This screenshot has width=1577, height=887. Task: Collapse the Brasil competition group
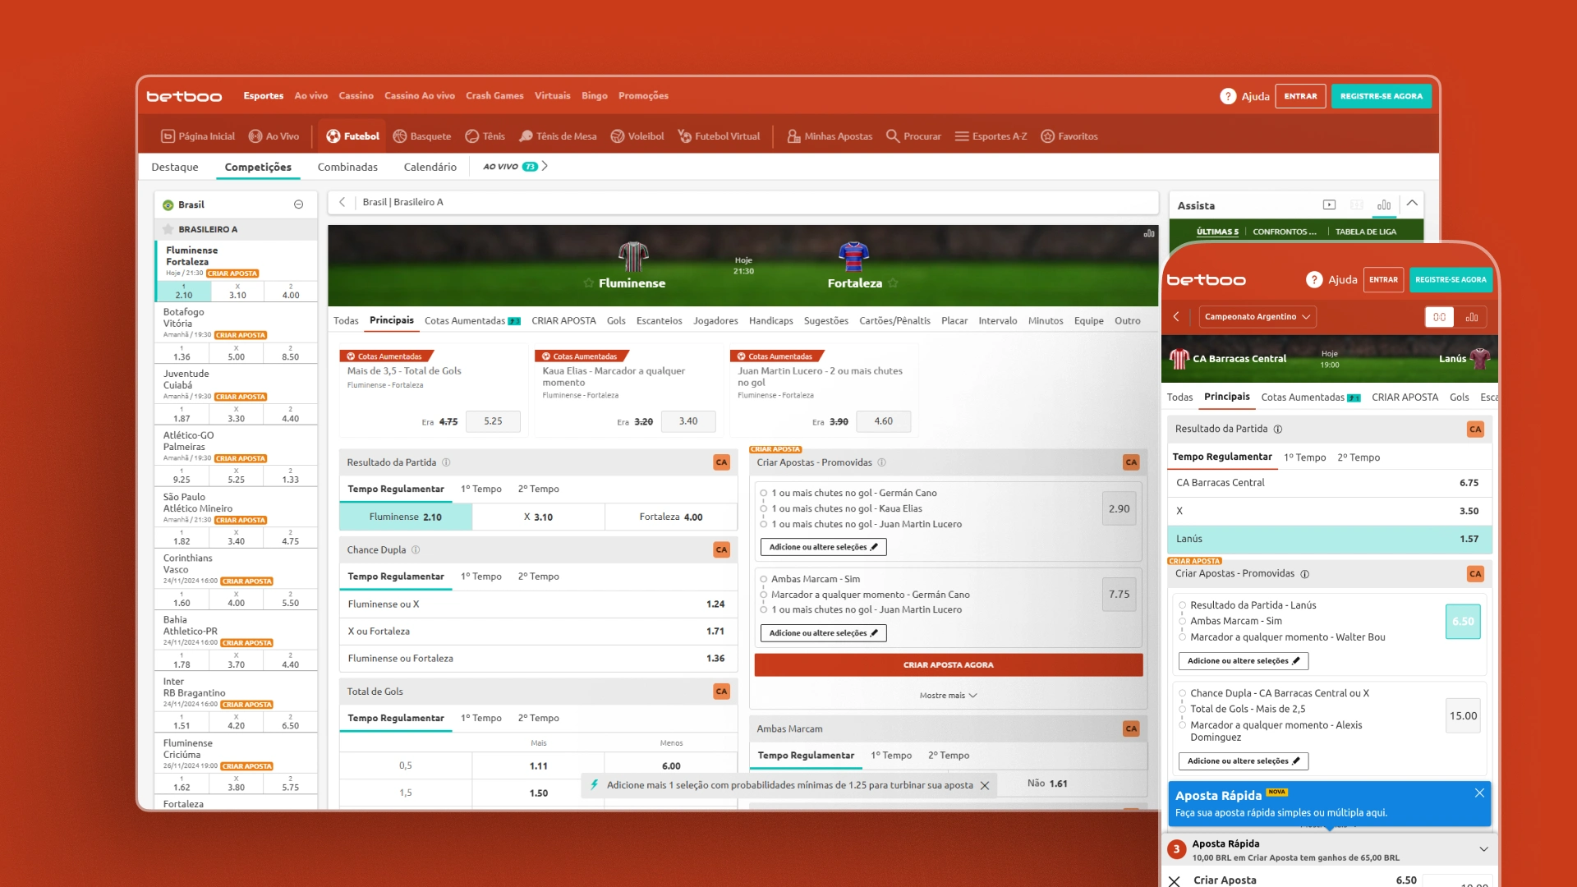pos(298,205)
